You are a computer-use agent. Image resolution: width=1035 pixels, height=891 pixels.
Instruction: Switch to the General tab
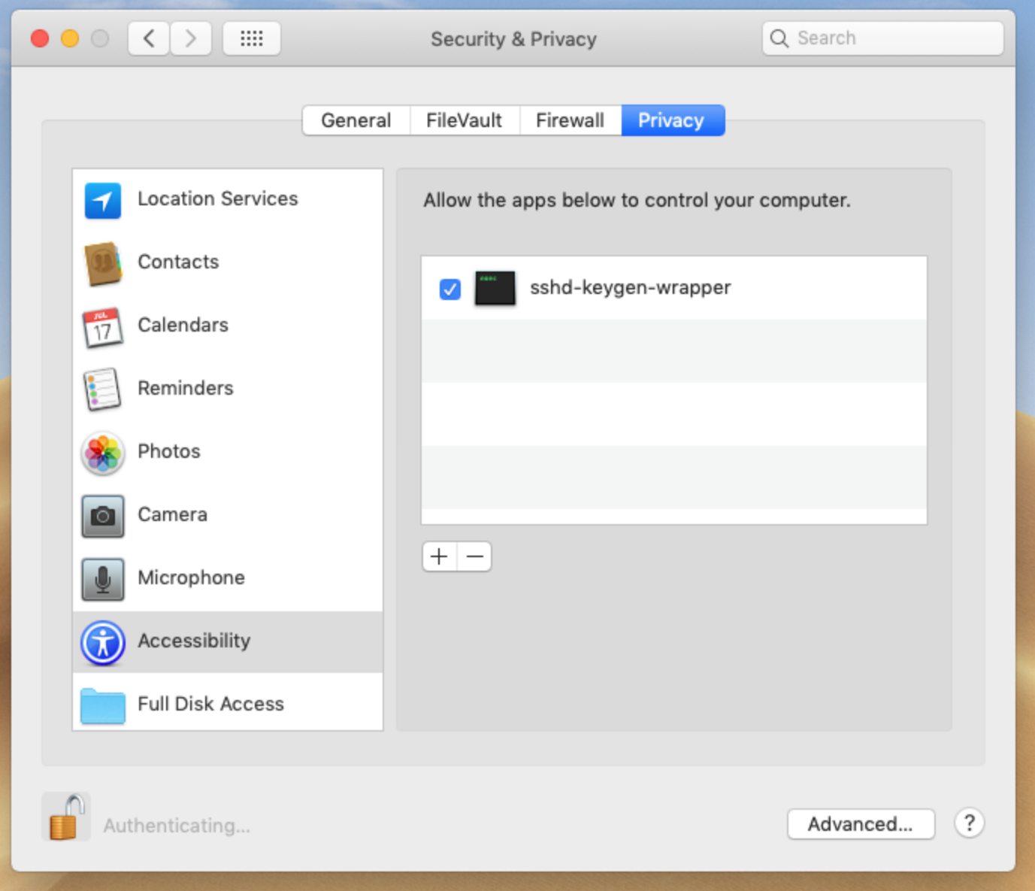(x=356, y=120)
